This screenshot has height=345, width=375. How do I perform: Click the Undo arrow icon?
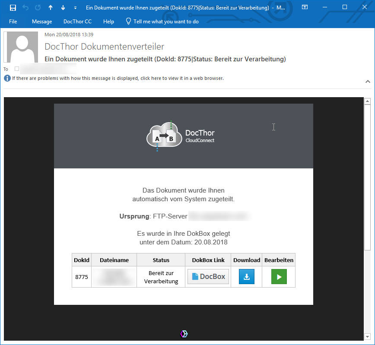pyautogui.click(x=25, y=8)
